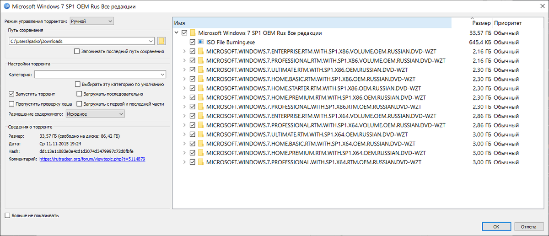
Task: Click folder icon of ENTERPRISE X64 VOLUME row
Action: 201,116
